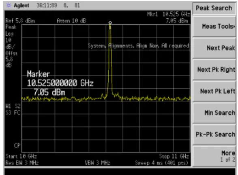Click the VBW 3 MHz label
238x175 pixels.
(x=97, y=163)
